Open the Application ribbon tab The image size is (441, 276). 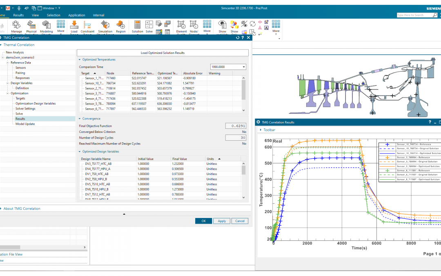pyautogui.click(x=76, y=15)
